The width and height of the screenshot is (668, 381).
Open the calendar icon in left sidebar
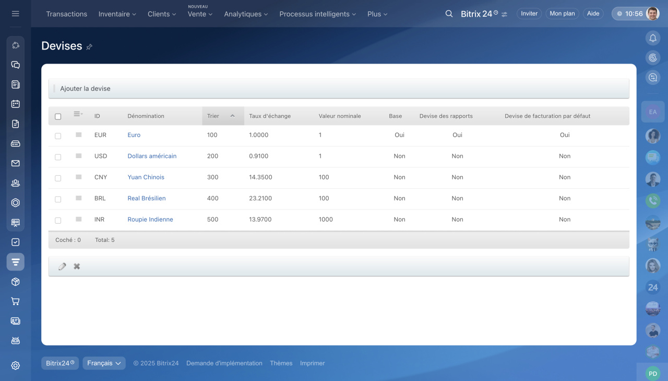coord(16,104)
